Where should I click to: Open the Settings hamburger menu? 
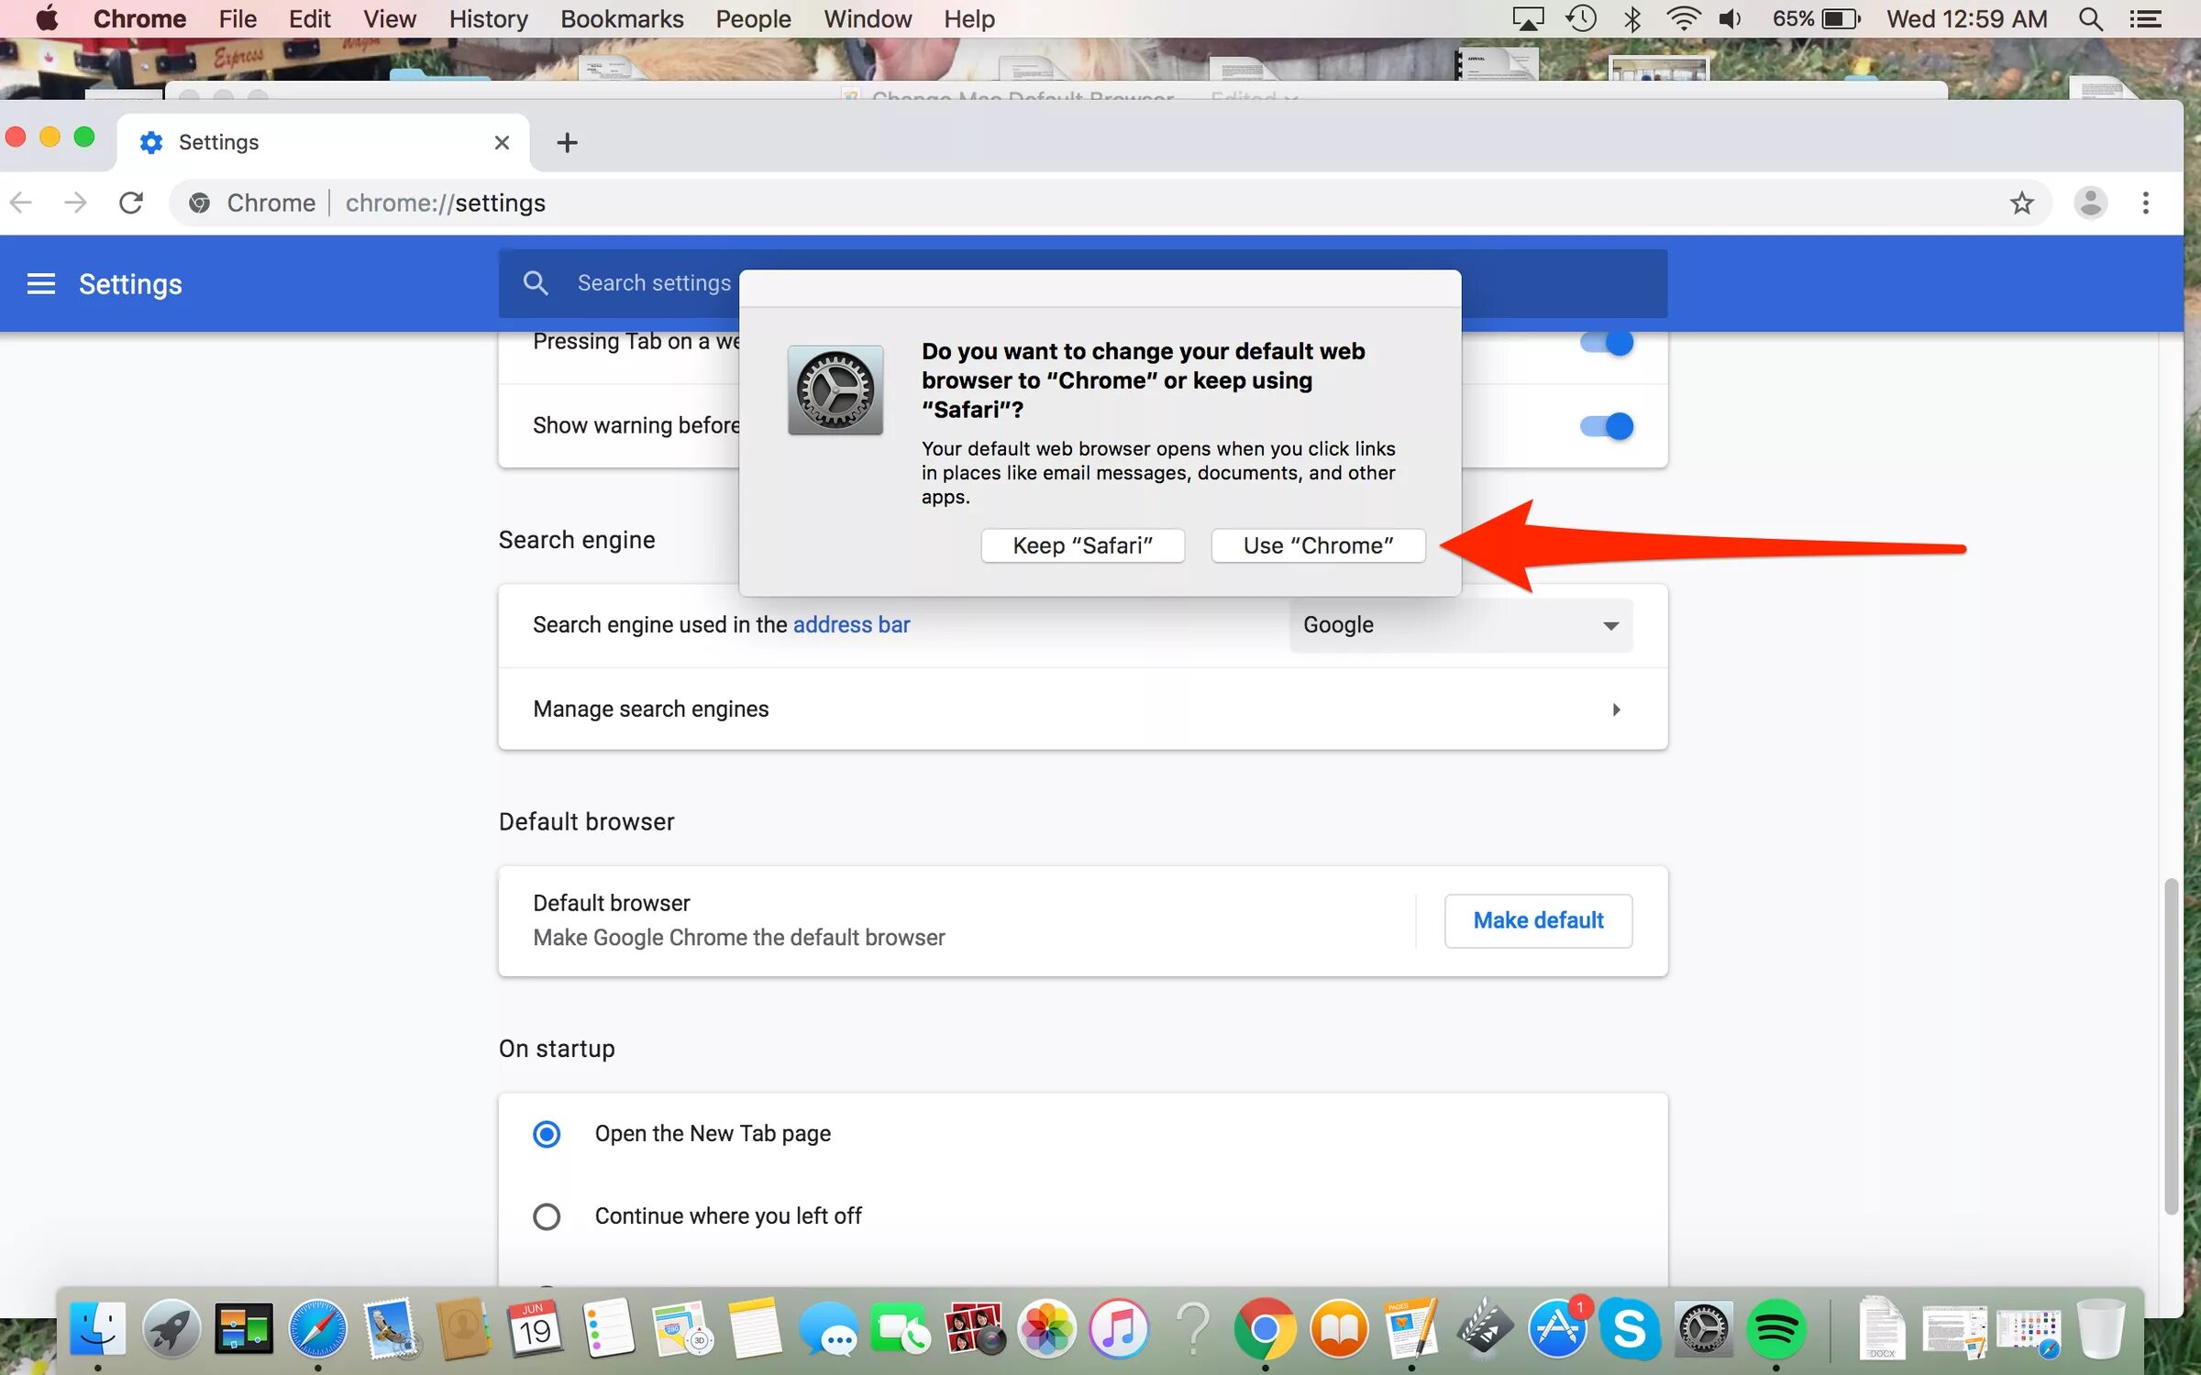[x=41, y=284]
